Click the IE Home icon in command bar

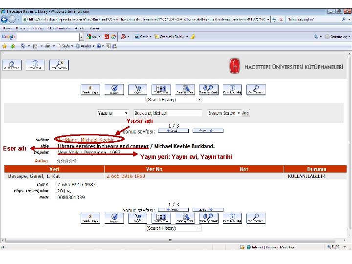point(23,46)
